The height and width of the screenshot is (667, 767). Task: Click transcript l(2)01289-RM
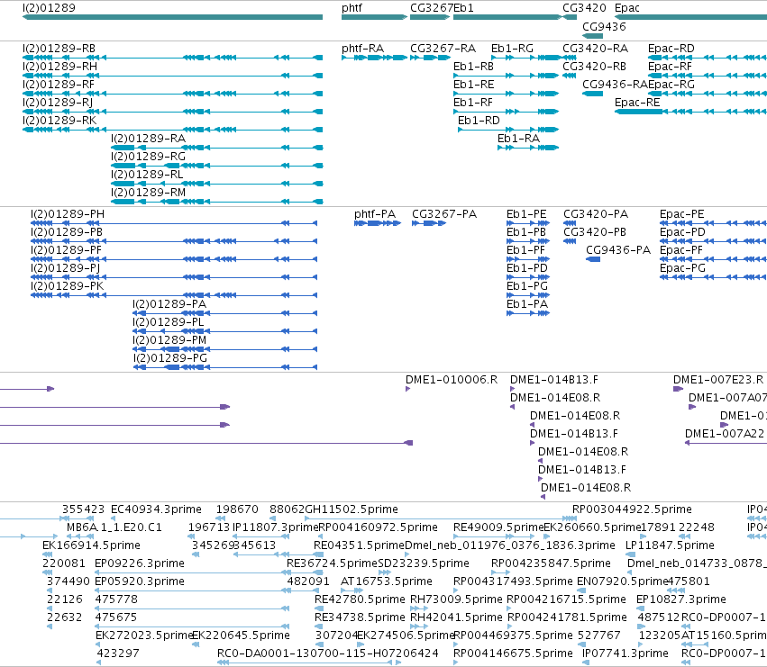pos(148,193)
